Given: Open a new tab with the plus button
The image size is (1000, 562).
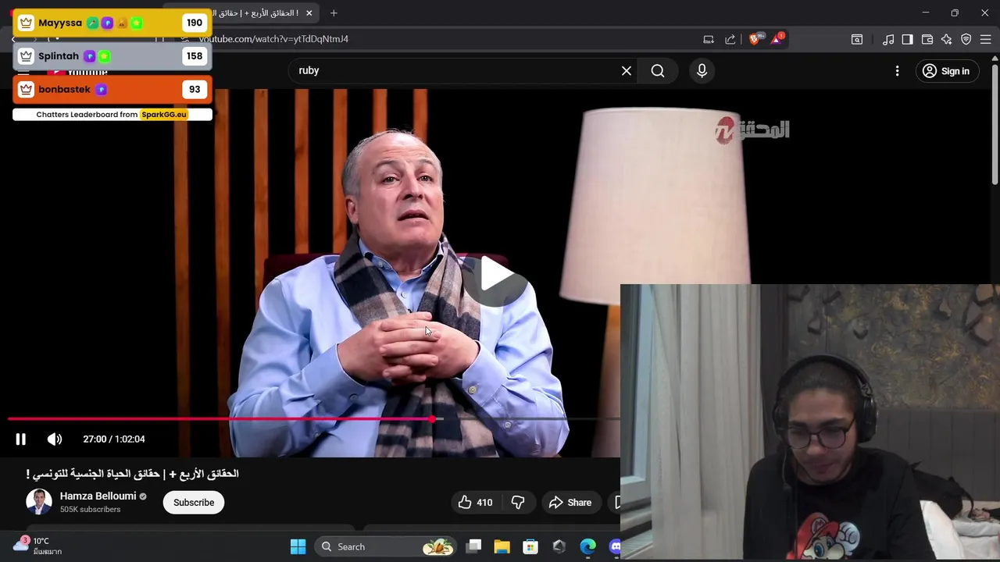Looking at the screenshot, I should [x=334, y=13].
